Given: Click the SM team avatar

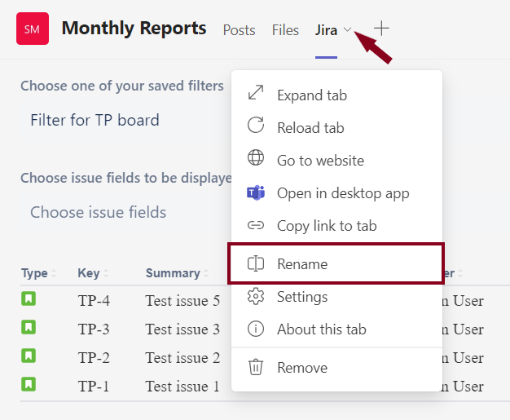Looking at the screenshot, I should [x=32, y=29].
